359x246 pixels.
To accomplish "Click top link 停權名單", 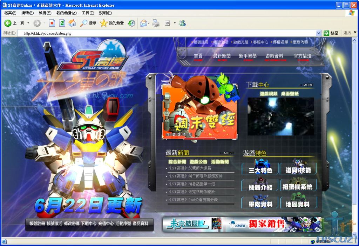I will coord(280,42).
